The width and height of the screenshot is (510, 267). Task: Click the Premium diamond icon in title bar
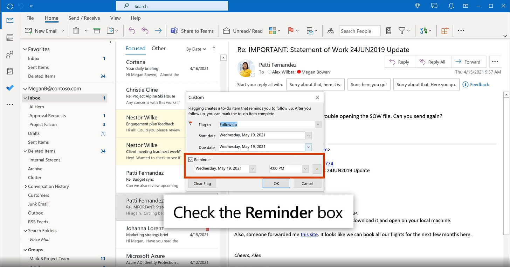(x=417, y=6)
